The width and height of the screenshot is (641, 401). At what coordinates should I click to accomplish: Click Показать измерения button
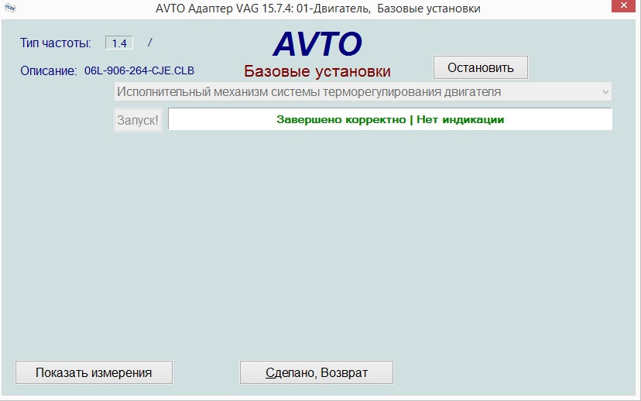[x=94, y=372]
